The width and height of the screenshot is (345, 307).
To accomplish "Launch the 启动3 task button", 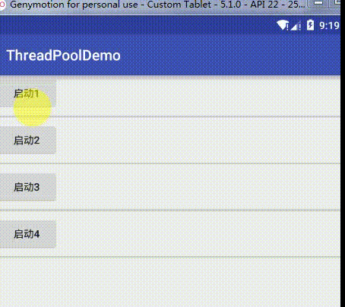I will pyautogui.click(x=27, y=187).
